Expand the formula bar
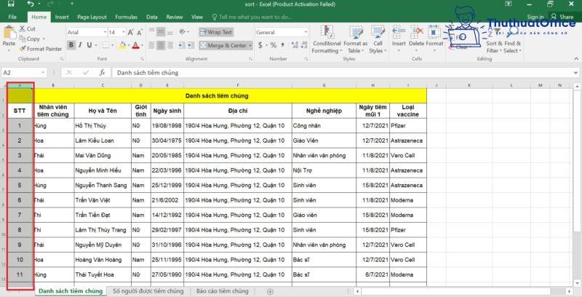 pos(575,73)
